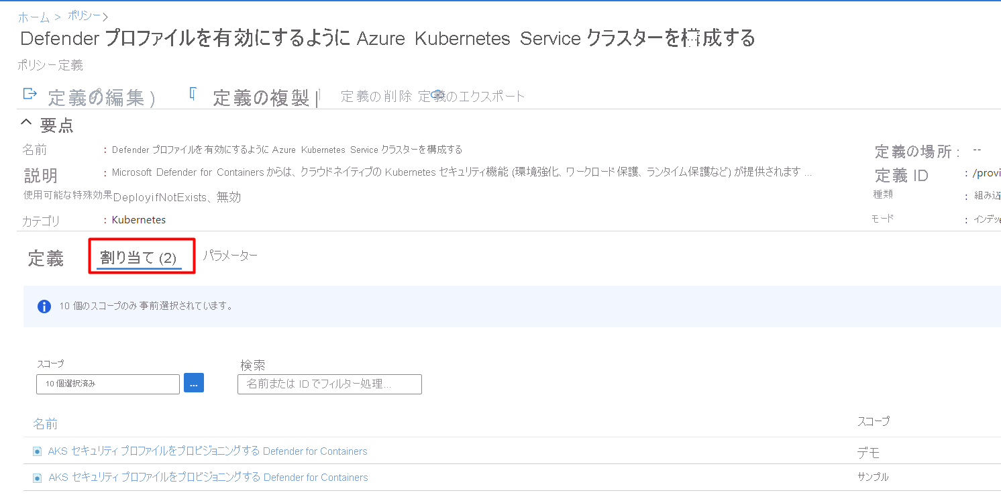Click the ポリシー breadcrumb link

(x=85, y=15)
